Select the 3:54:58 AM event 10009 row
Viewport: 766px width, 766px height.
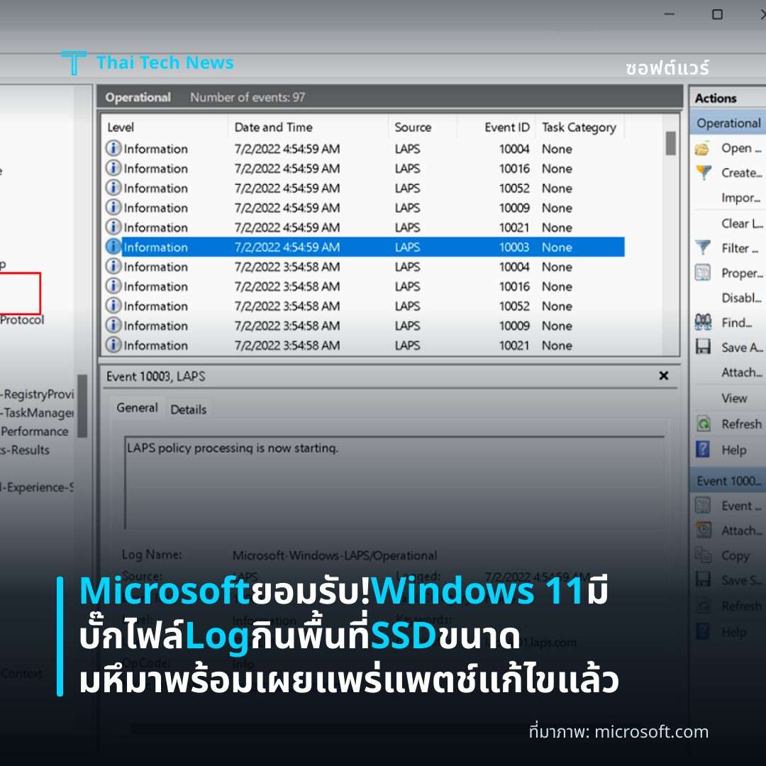[365, 326]
